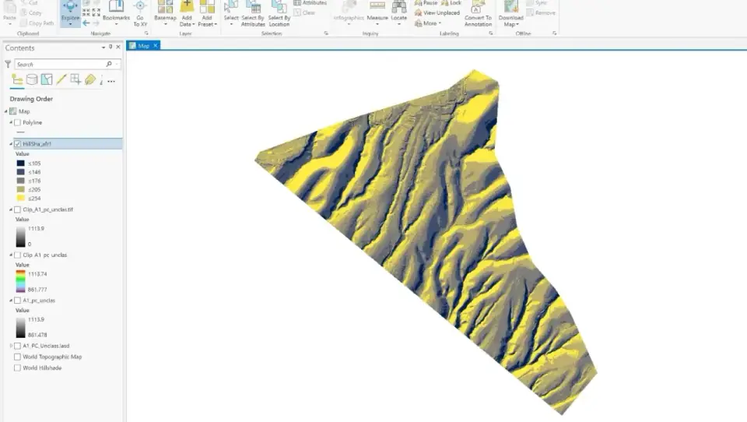Viewport: 747px width, 422px height.
Task: Click the filter funnel icon in Contents
Action: [8, 64]
